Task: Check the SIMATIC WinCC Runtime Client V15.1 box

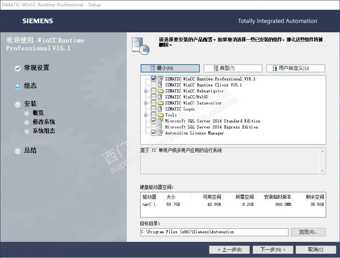Action: coord(153,85)
